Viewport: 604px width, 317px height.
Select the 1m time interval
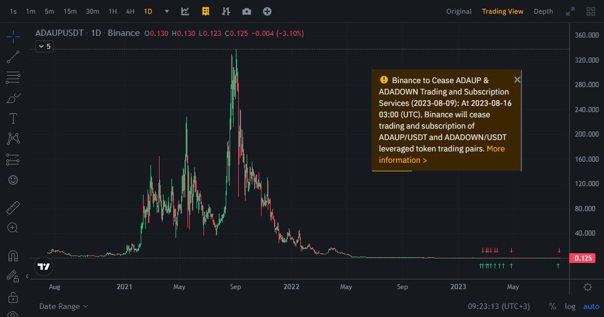coord(31,11)
